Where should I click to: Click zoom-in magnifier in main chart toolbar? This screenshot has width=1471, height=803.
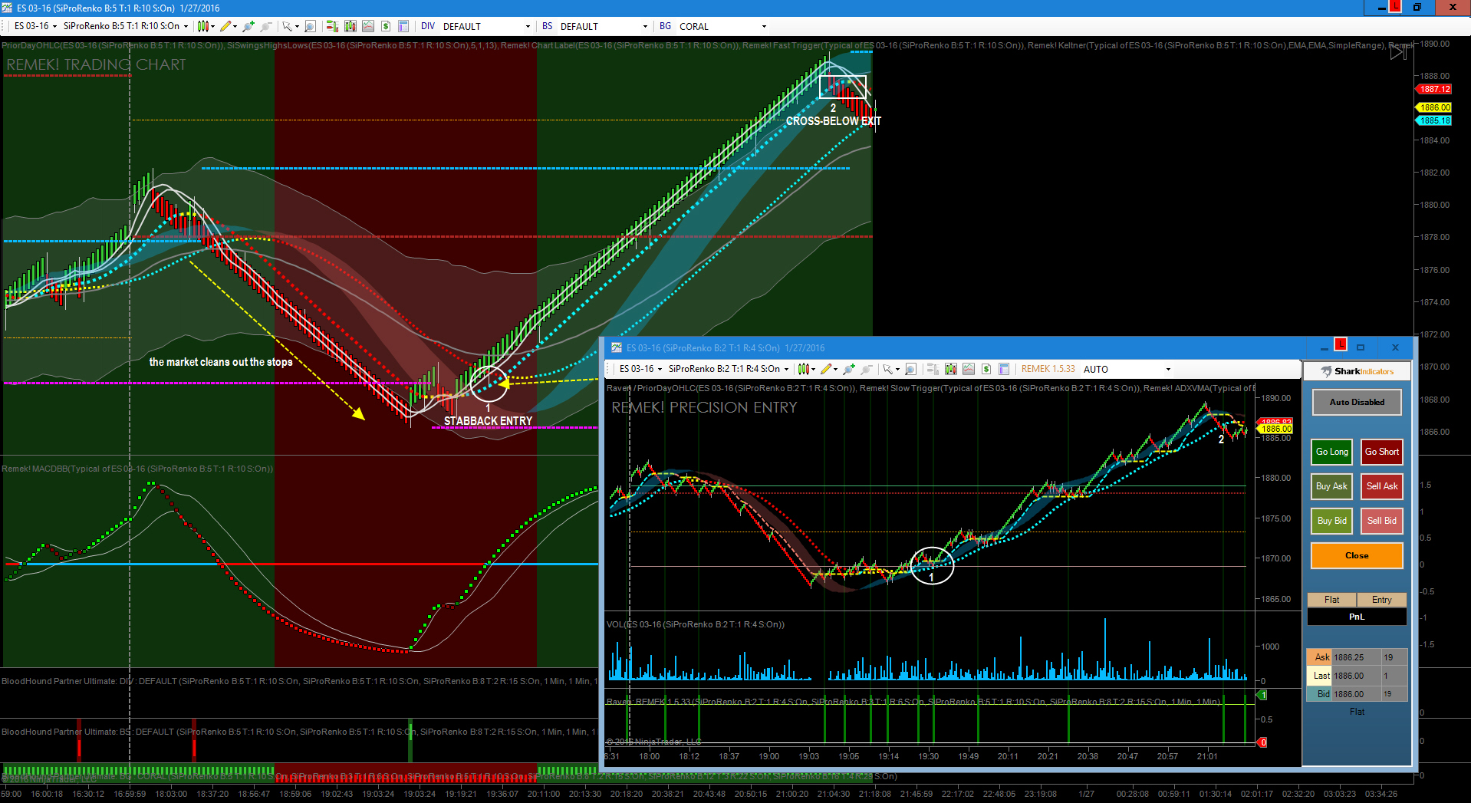click(248, 26)
